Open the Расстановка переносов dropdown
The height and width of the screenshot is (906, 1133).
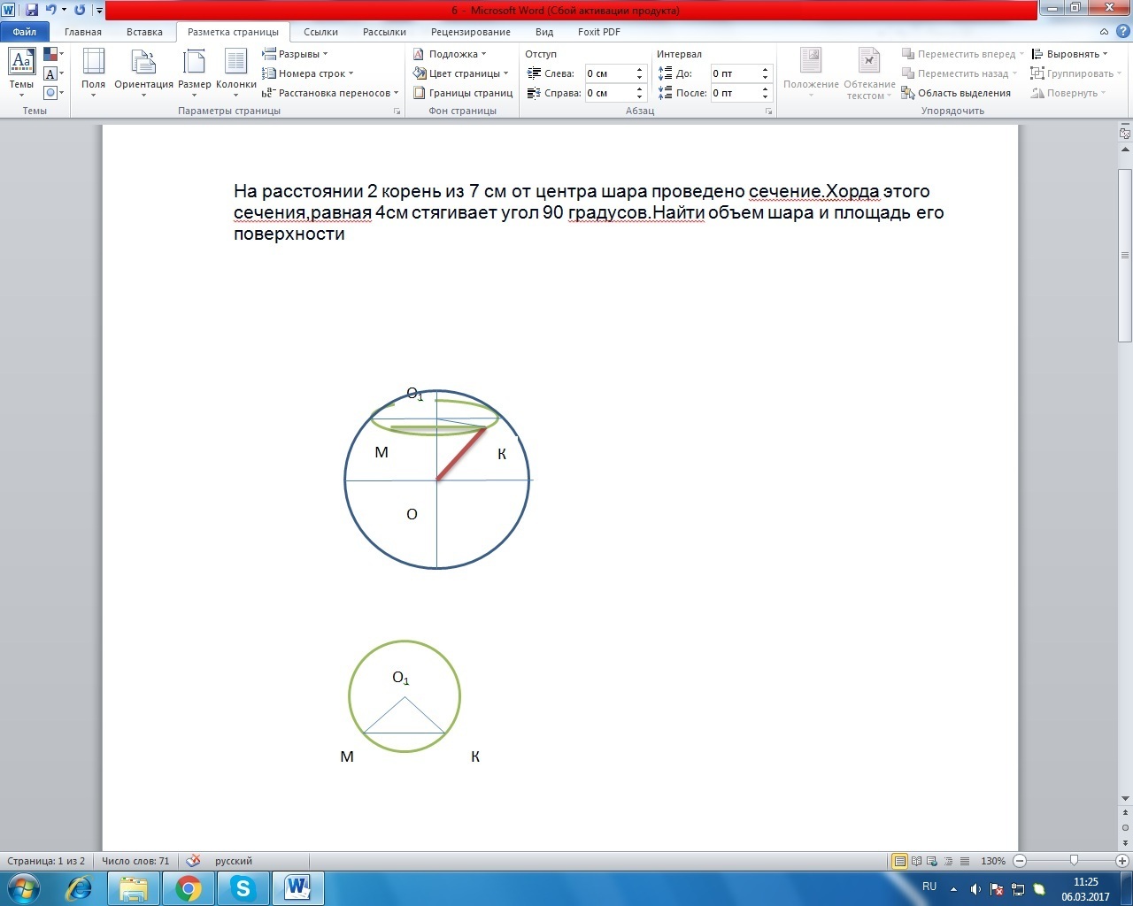[330, 93]
